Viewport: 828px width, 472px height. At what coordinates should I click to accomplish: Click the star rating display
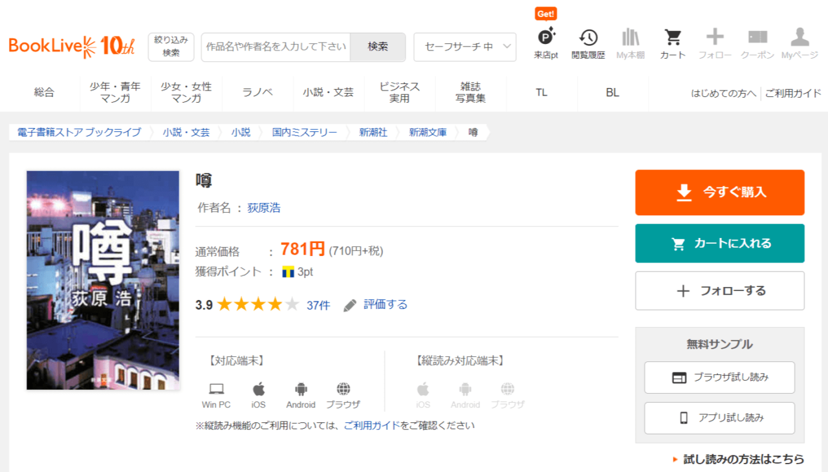tap(258, 305)
